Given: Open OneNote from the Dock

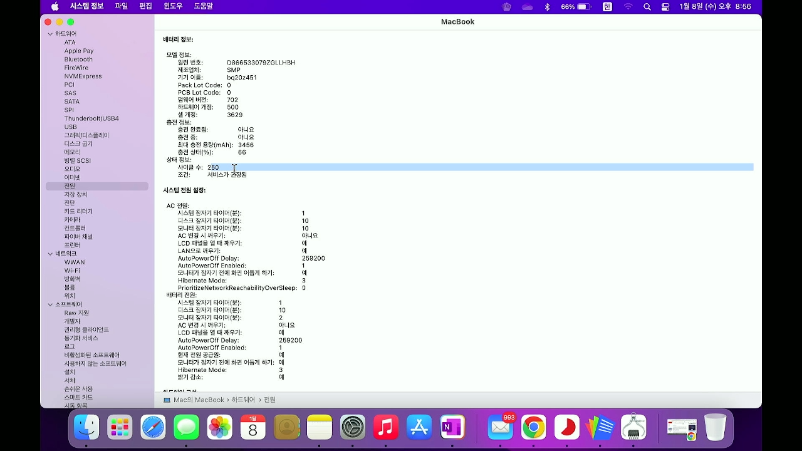Looking at the screenshot, I should coord(452,428).
